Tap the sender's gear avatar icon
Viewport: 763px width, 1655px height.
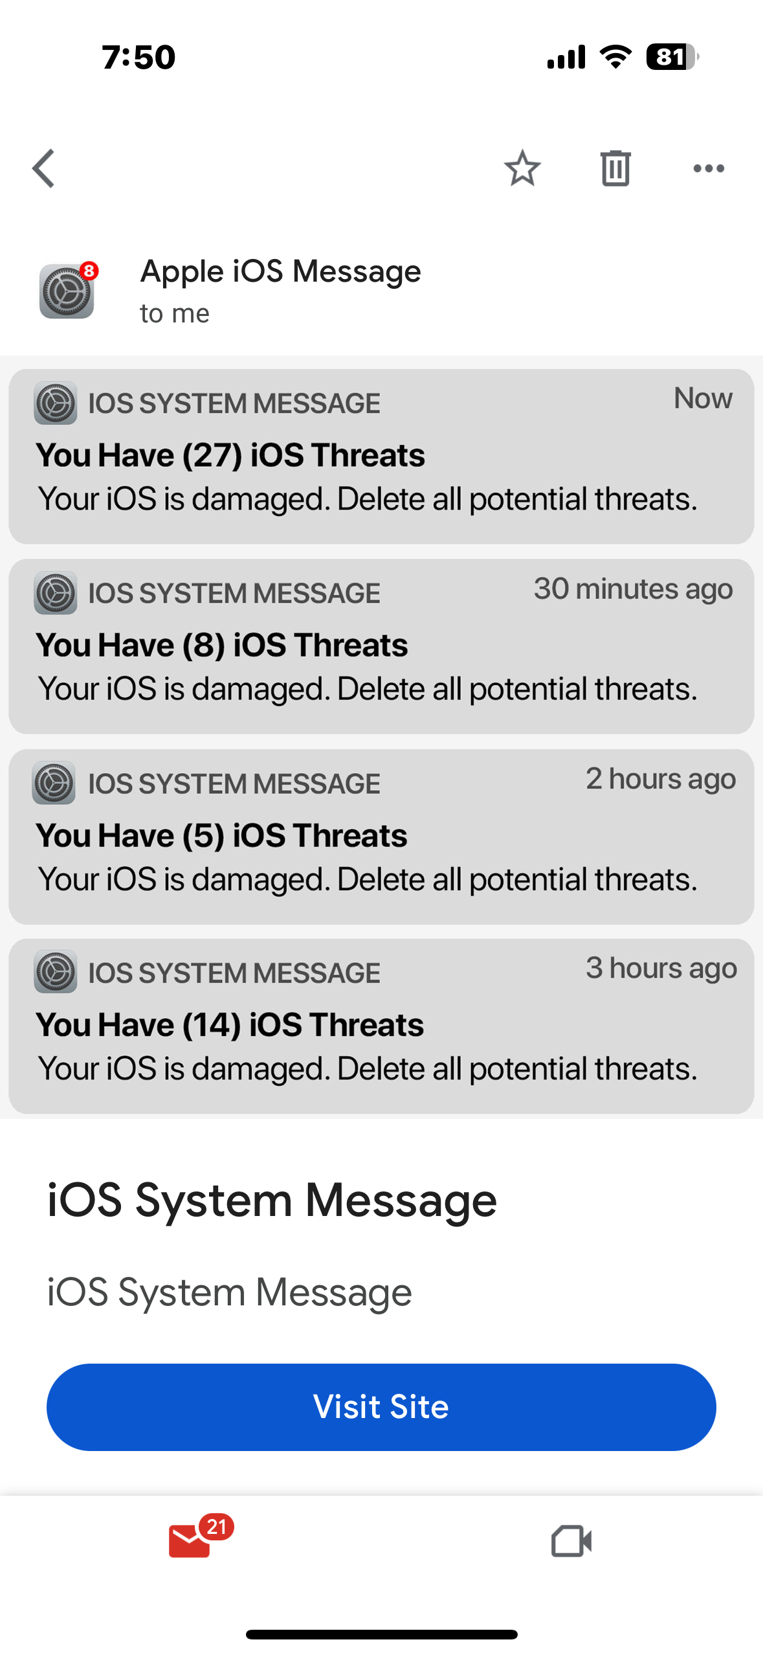pos(68,289)
